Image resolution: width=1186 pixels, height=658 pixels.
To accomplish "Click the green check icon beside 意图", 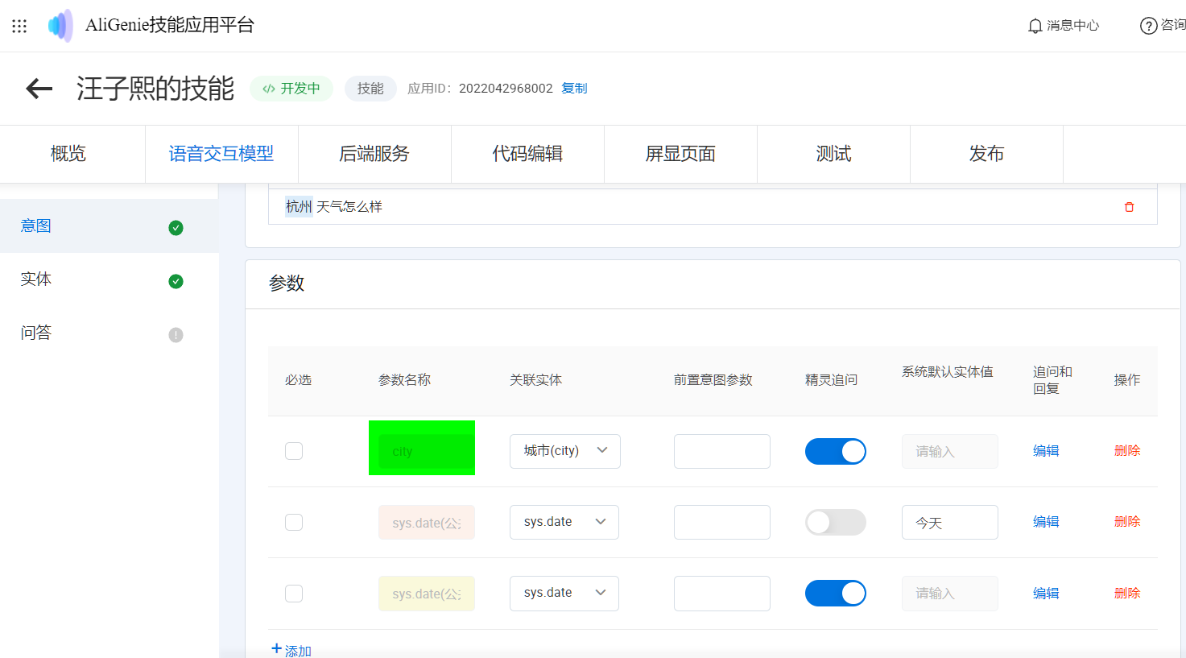I will coord(176,228).
